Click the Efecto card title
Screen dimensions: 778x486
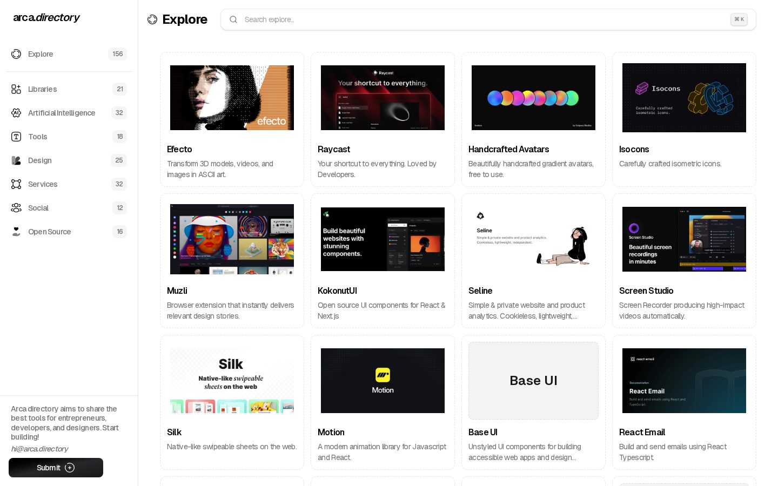[179, 150]
